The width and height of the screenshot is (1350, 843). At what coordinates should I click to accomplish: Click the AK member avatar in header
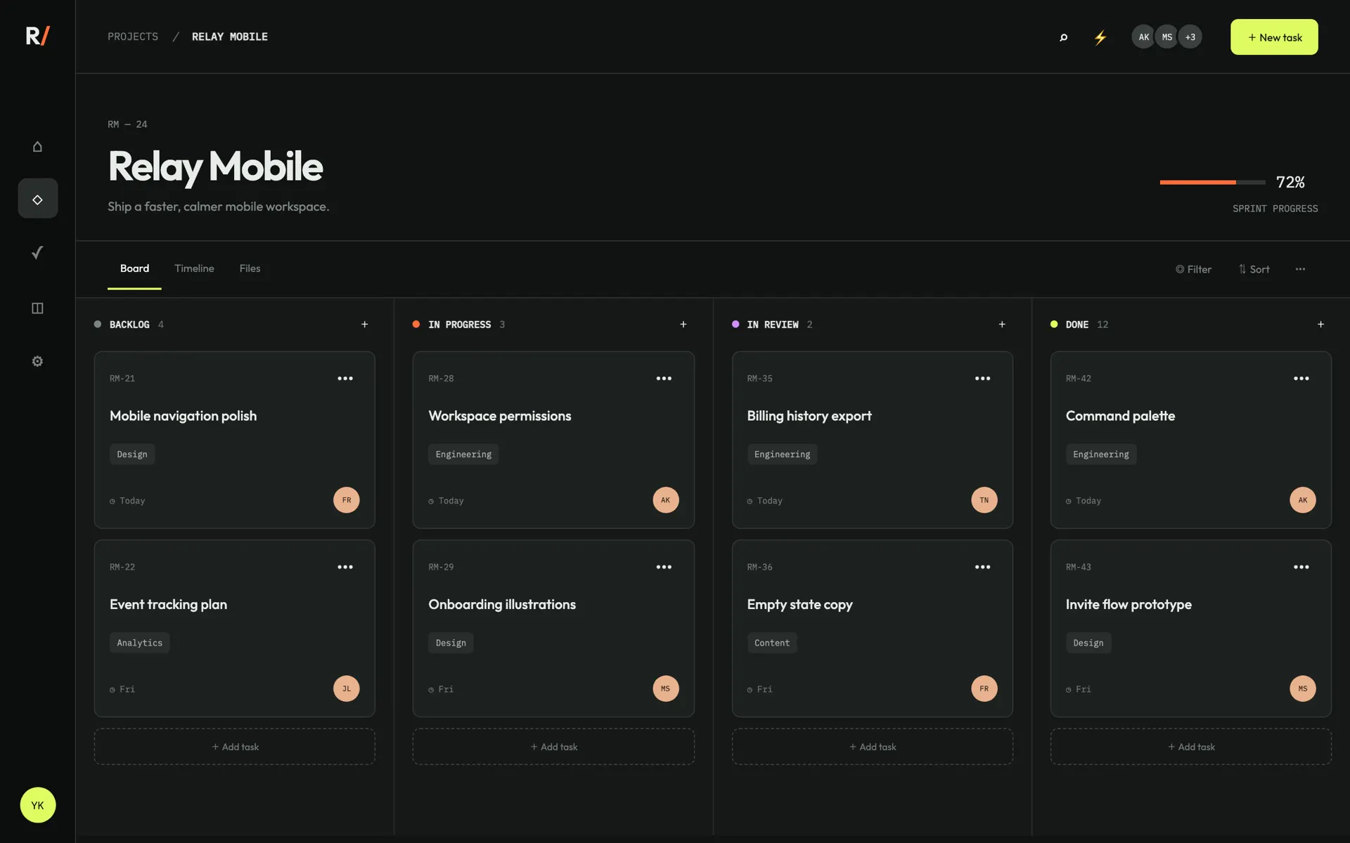click(x=1144, y=37)
